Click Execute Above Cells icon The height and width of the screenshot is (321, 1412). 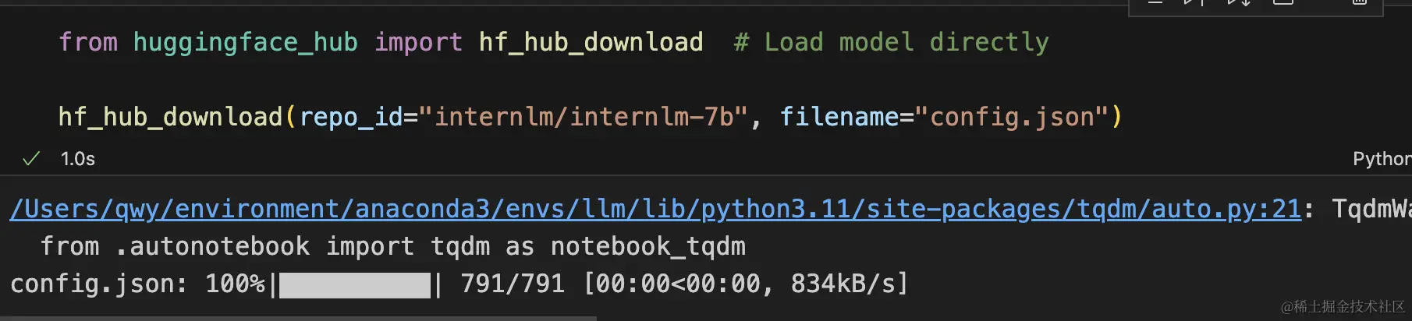point(1194,3)
